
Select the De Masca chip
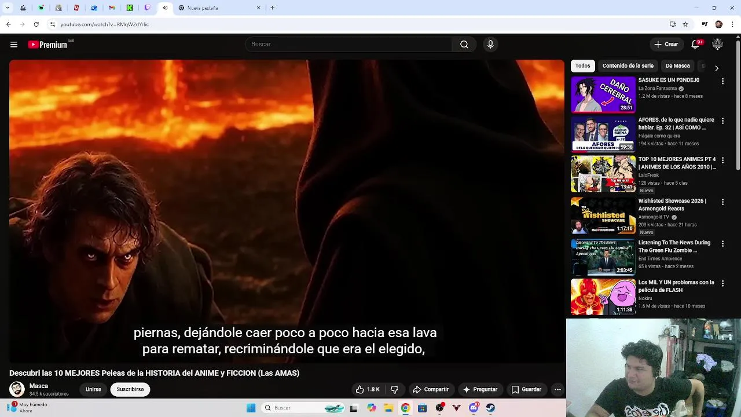(677, 66)
